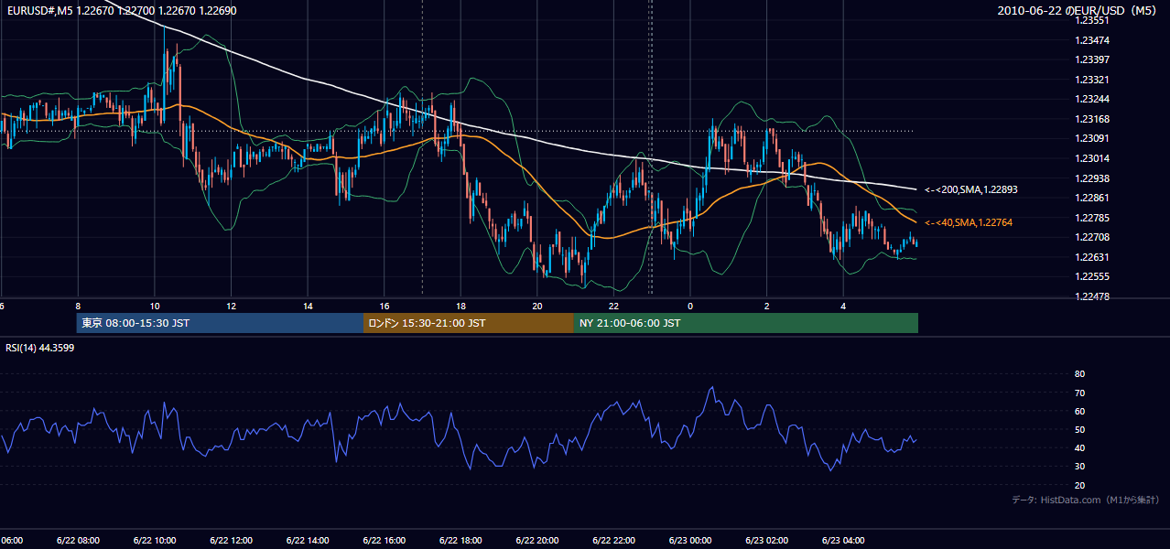
Task: Click RSI scale level 60
Action: click(x=1079, y=411)
